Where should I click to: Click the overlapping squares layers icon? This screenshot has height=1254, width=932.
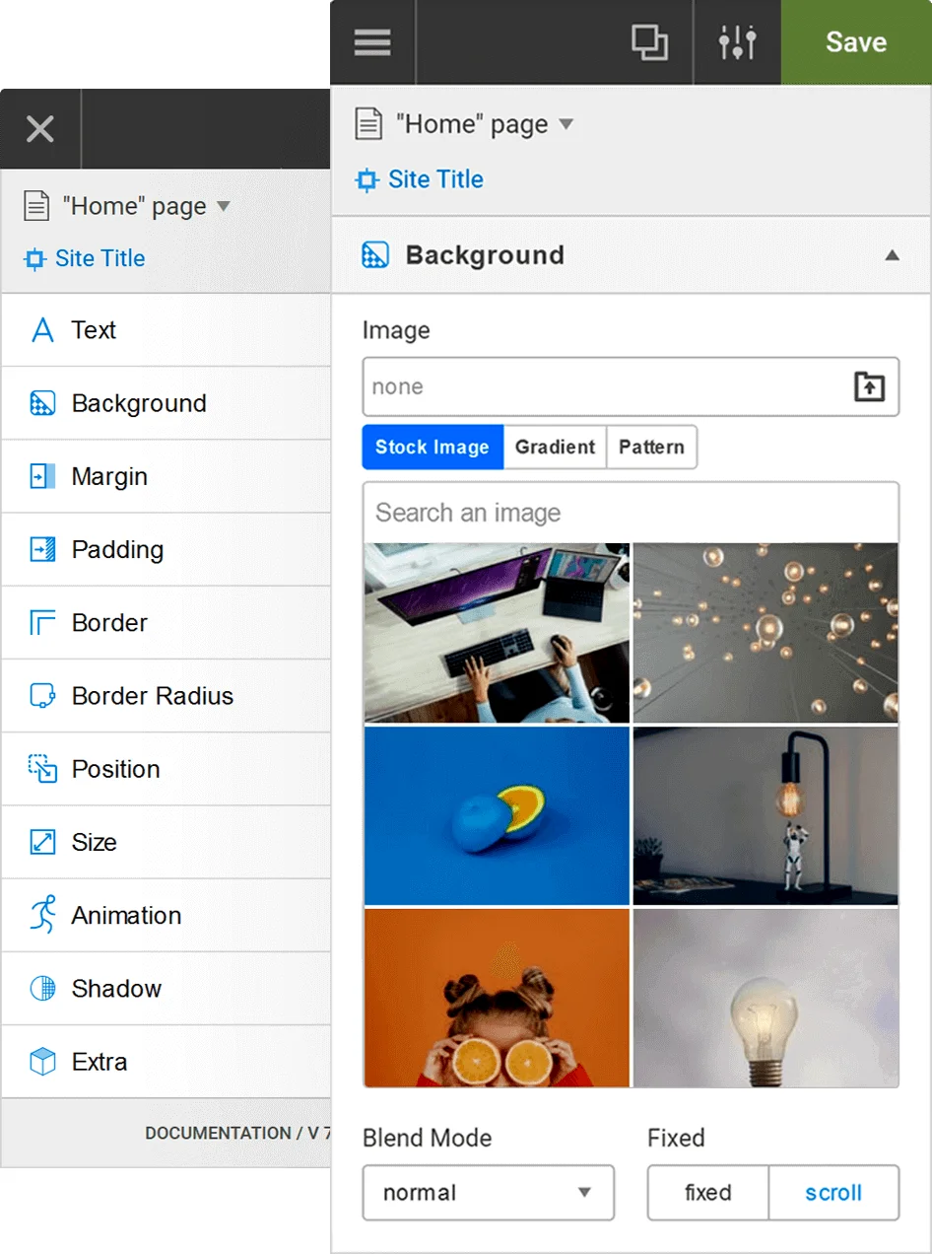pos(649,42)
